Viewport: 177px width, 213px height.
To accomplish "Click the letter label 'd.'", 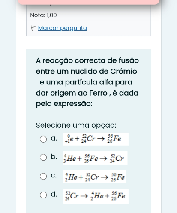I will (54, 194).
